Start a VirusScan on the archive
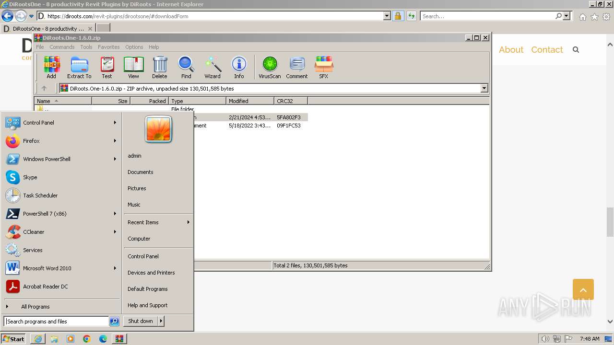614x345 pixels. pyautogui.click(x=270, y=67)
